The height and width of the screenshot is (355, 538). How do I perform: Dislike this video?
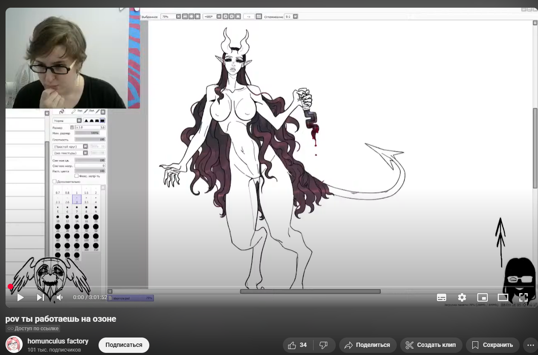[324, 345]
